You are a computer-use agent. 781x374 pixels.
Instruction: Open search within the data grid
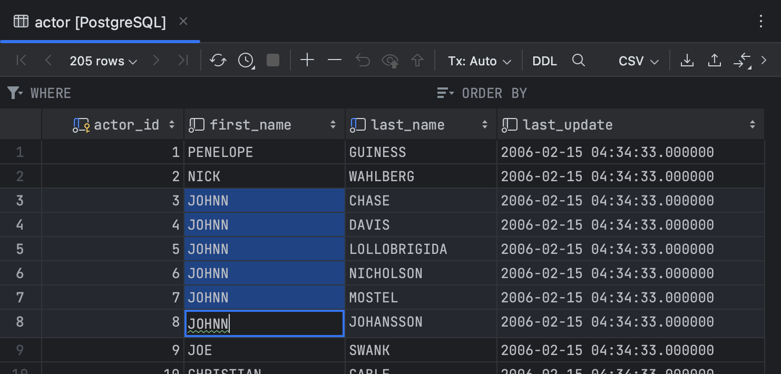579,60
